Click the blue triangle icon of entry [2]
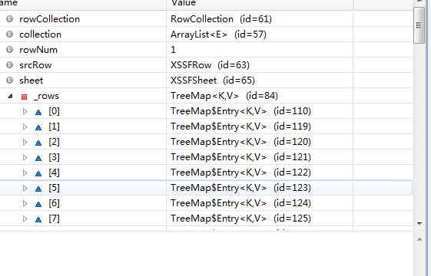The height and width of the screenshot is (276, 431). [x=38, y=143]
